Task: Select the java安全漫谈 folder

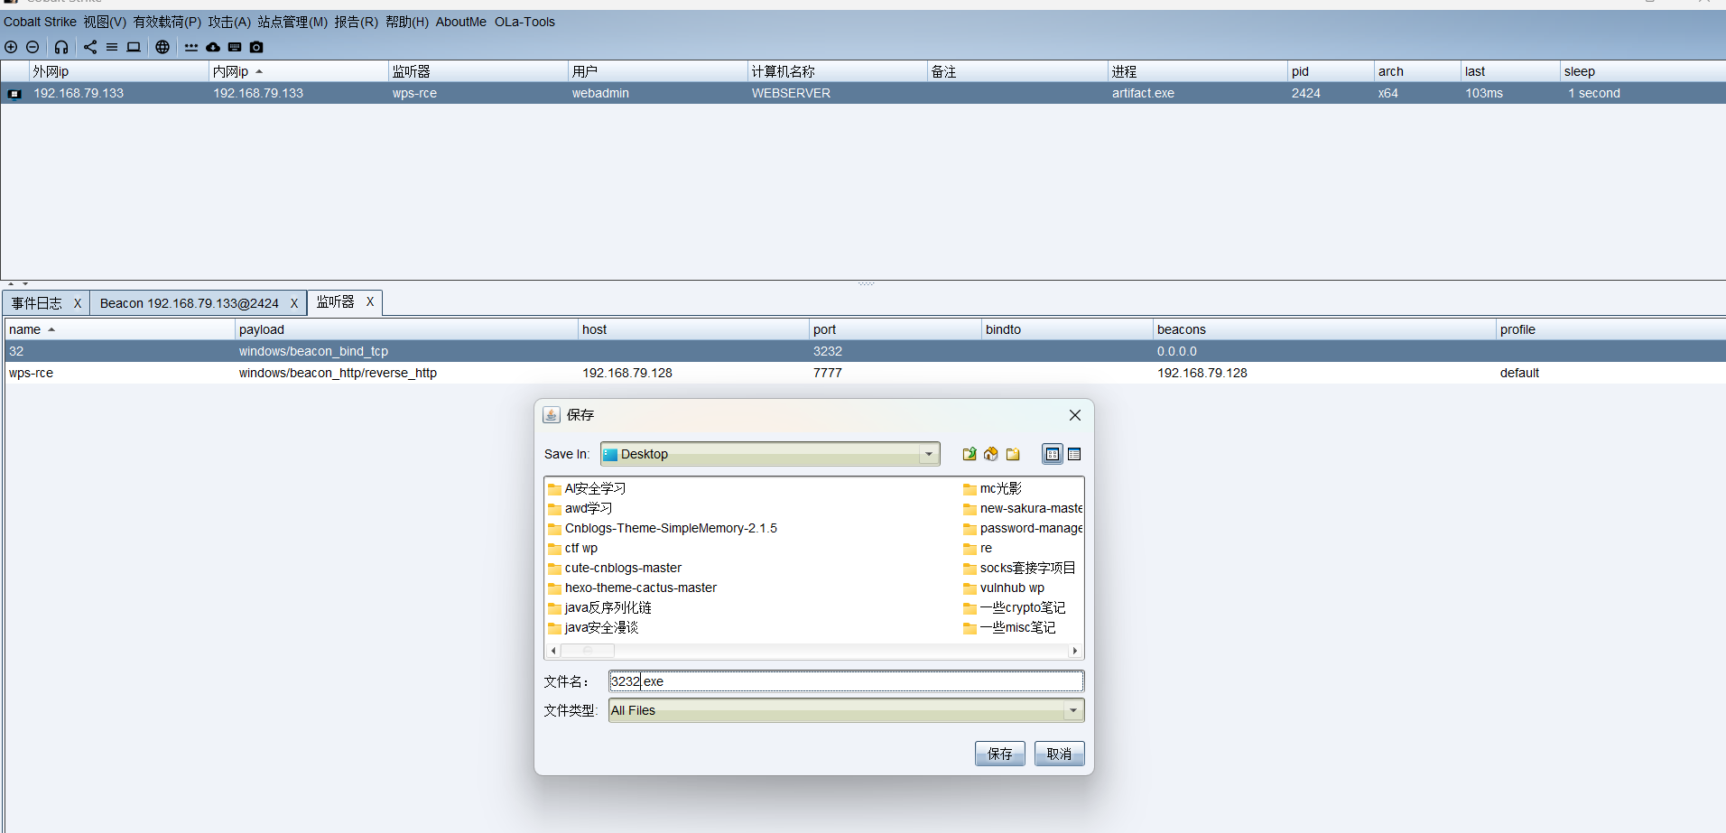Action: coord(593,627)
